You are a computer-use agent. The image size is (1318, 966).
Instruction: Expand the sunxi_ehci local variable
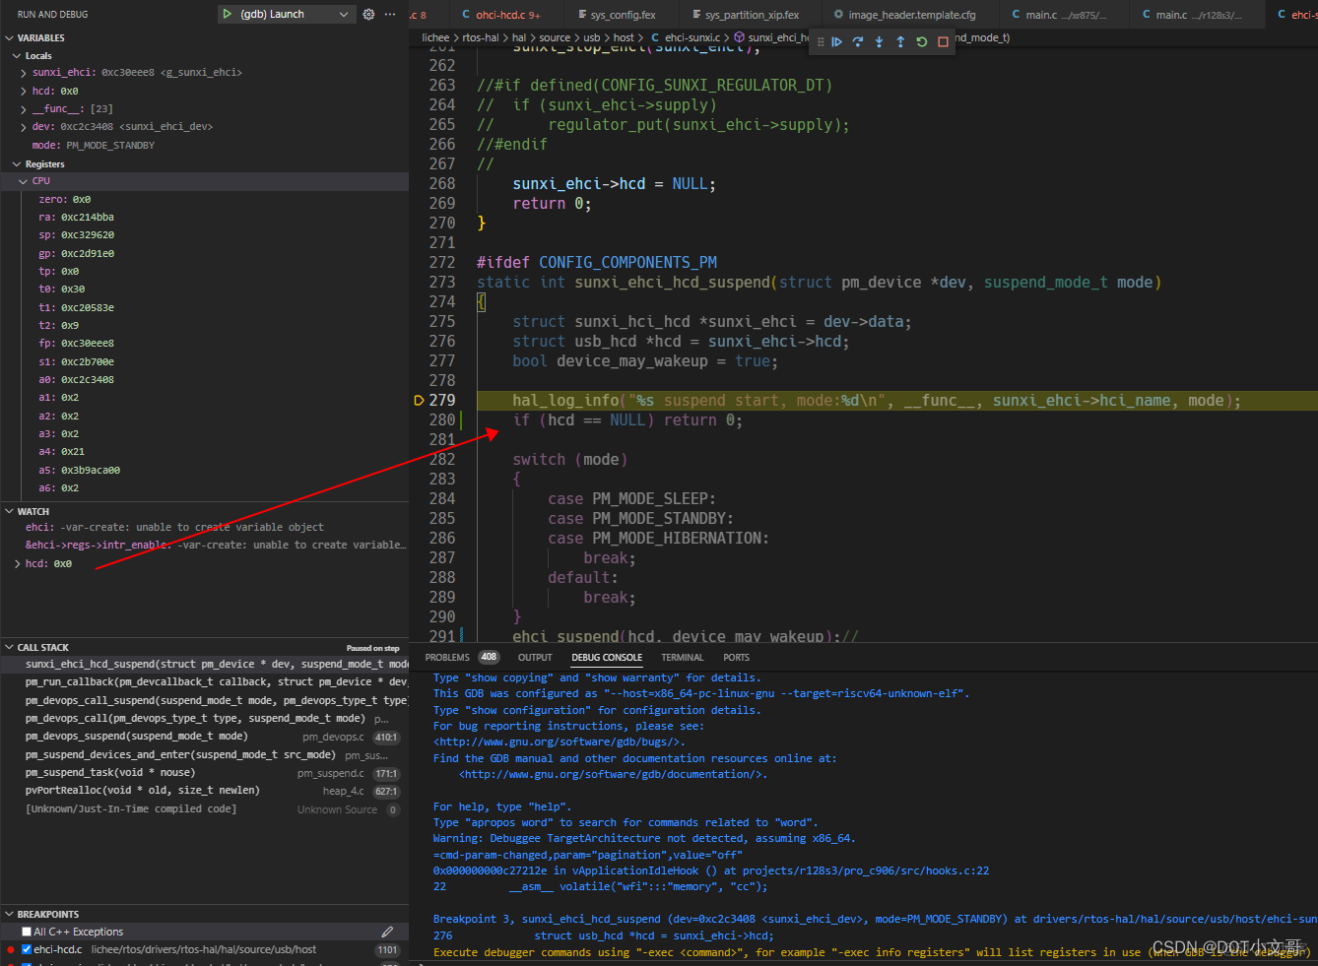point(24,73)
